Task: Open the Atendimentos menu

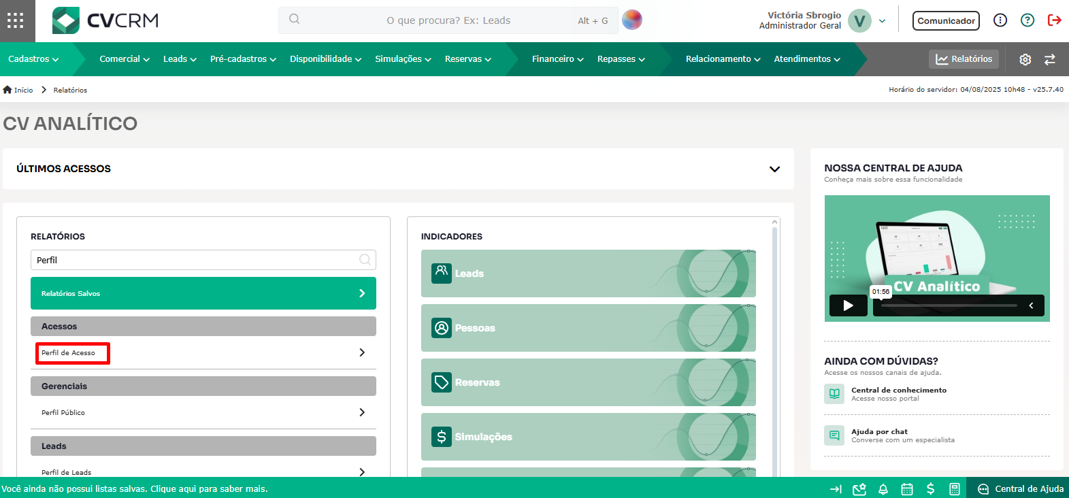Action: point(807,59)
